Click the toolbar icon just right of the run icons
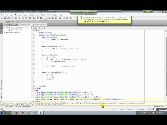This screenshot has width=167, height=125. pyautogui.click(x=60, y=18)
